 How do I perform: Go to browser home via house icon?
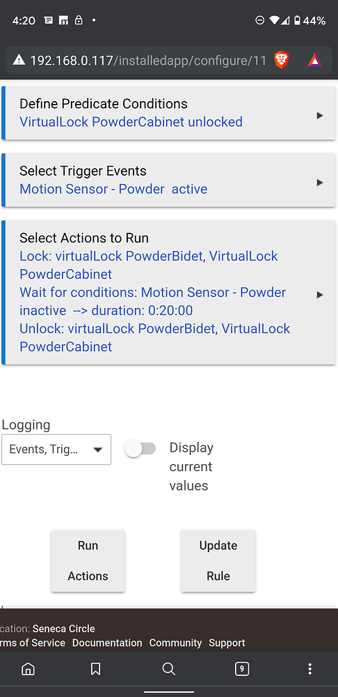[28, 668]
